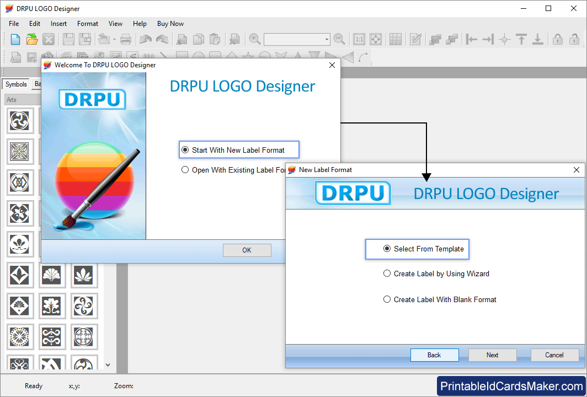Click the align top arrow icon
Screen dimensions: 587x397
521,39
